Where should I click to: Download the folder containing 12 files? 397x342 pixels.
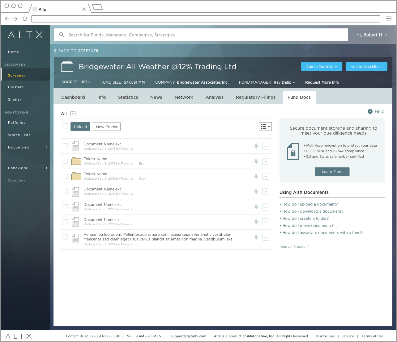click(256, 176)
